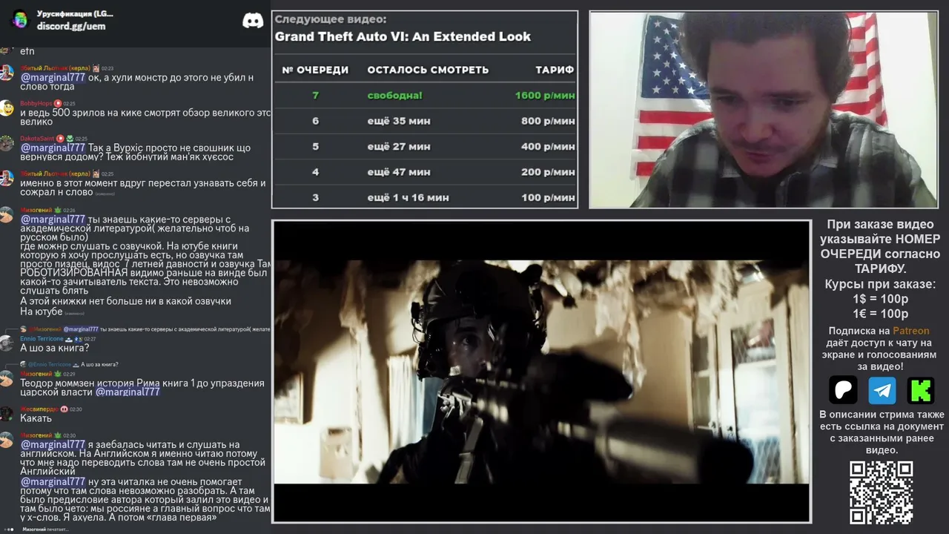The height and width of the screenshot is (534, 949).
Task: Click BobbyHops' smiley avatar
Action: tap(7, 108)
